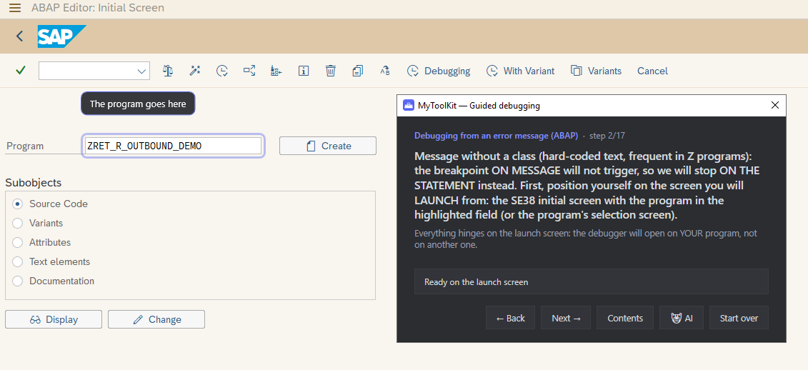Execute program using the clock-check icon
This screenshot has width=808, height=370.
point(222,71)
